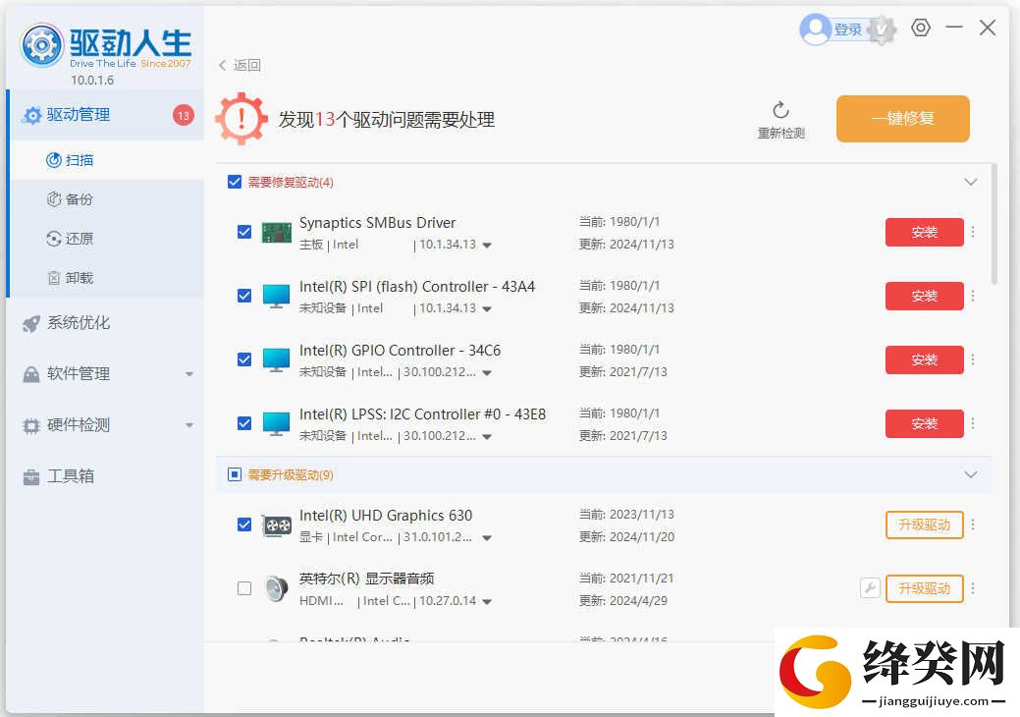This screenshot has width=1020, height=717.
Task: Install Intel SPI flash Controller driver
Action: pyautogui.click(x=925, y=296)
